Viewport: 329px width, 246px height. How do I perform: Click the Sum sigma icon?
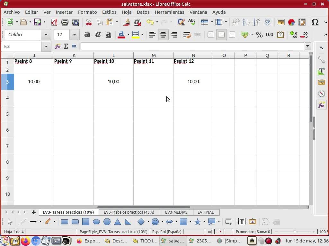66,46
